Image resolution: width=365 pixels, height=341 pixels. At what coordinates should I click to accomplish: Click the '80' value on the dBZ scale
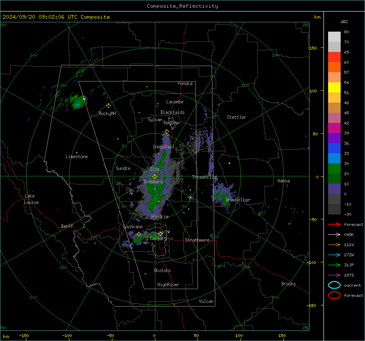coord(346,32)
